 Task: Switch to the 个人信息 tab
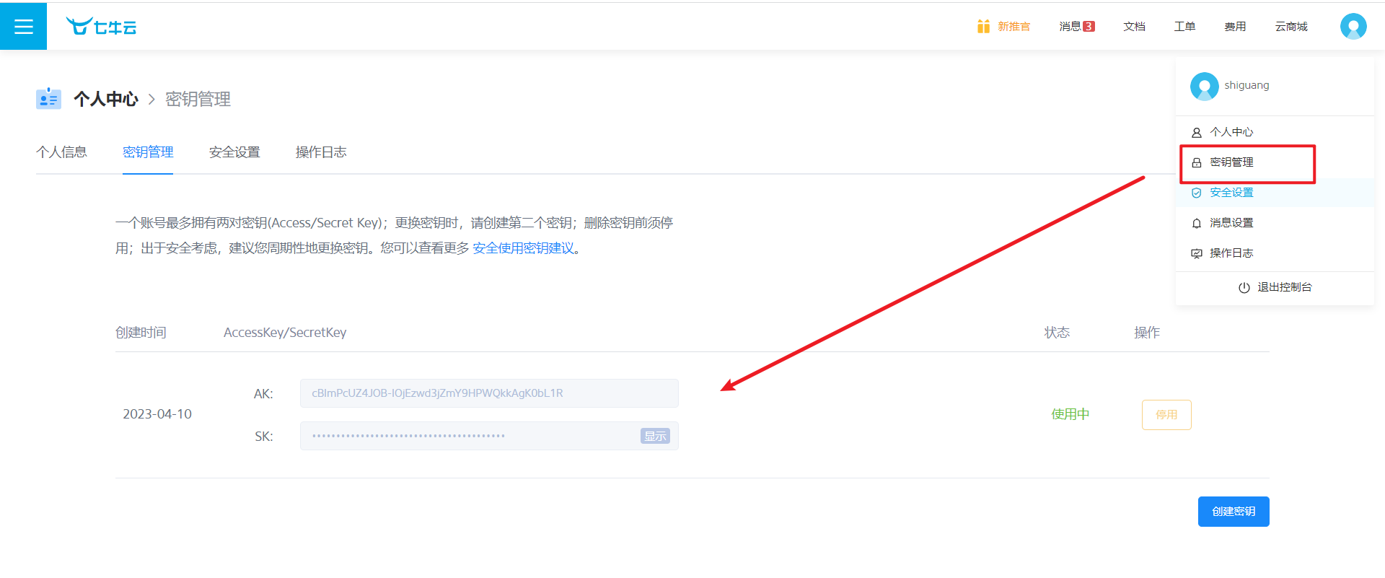61,152
